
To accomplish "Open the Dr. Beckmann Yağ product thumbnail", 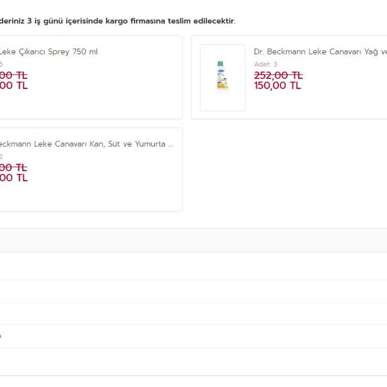I will coord(223,78).
